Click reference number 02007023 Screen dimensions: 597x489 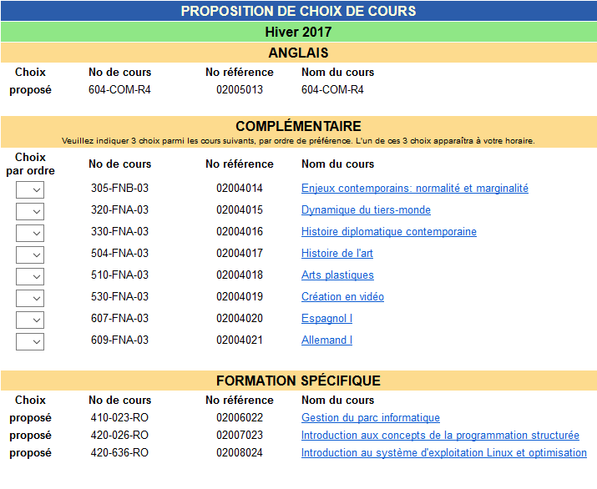240,436
